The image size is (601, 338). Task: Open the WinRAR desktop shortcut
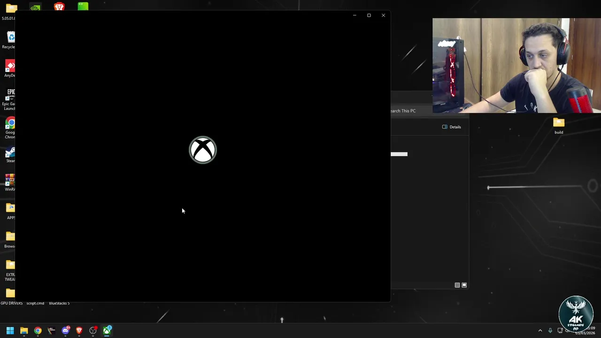tap(10, 183)
